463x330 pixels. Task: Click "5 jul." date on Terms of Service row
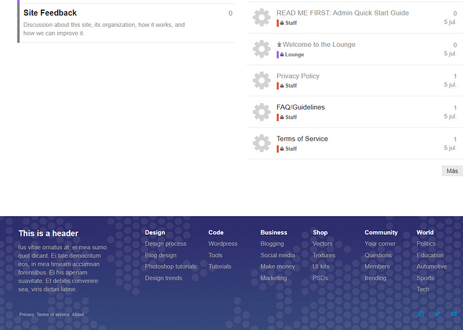click(x=450, y=148)
